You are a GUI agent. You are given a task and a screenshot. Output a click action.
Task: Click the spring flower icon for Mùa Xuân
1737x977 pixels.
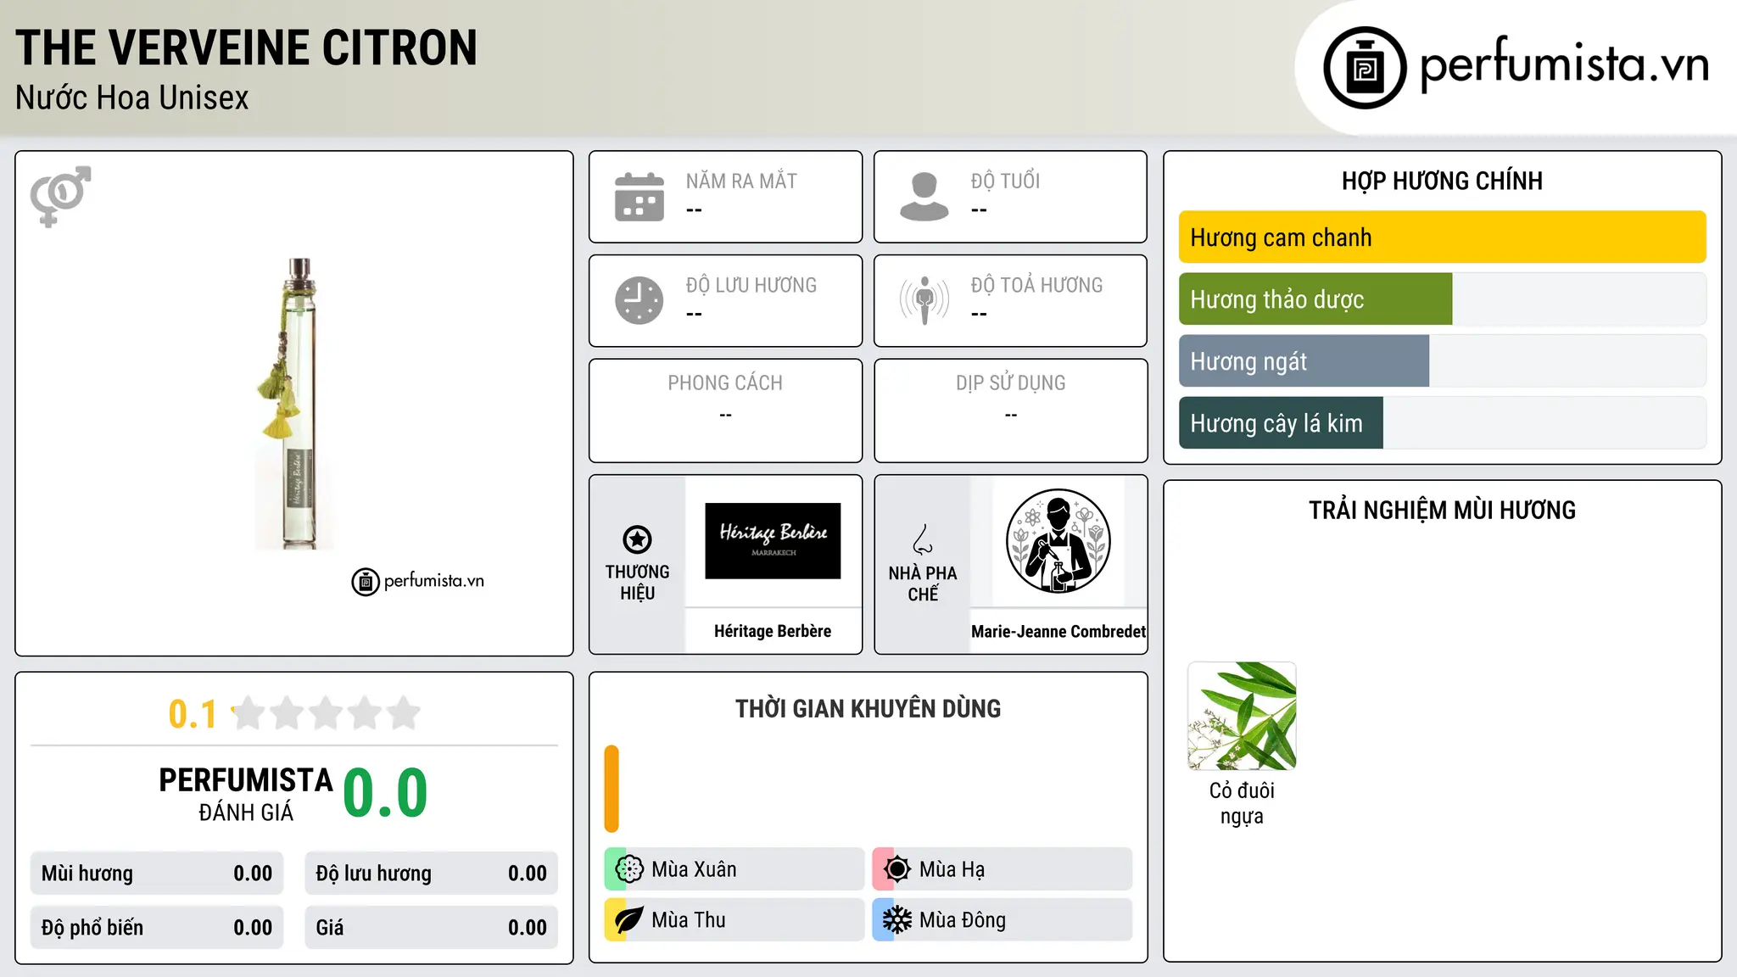pyautogui.click(x=629, y=869)
